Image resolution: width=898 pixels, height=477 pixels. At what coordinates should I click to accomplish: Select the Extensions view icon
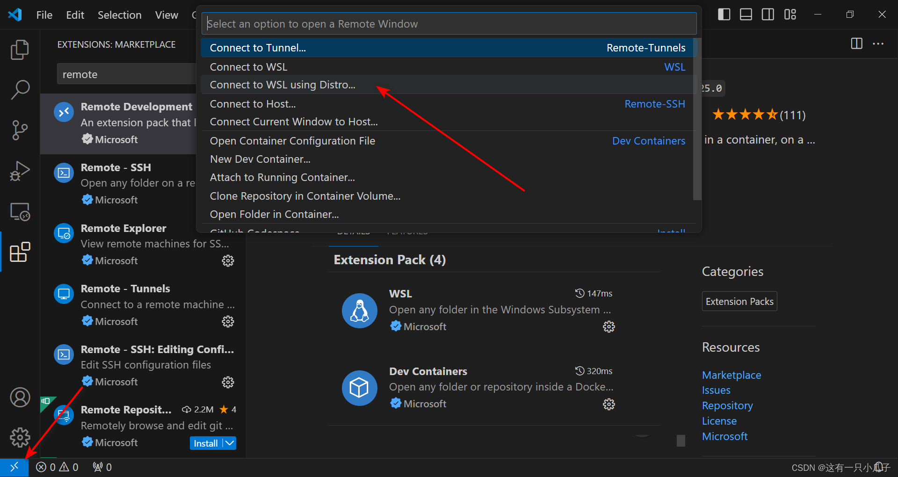[x=20, y=253]
